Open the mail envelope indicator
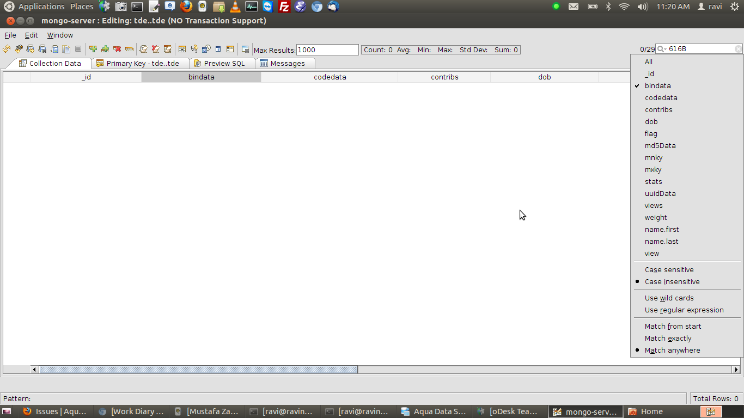The width and height of the screenshot is (744, 418). pyautogui.click(x=574, y=7)
